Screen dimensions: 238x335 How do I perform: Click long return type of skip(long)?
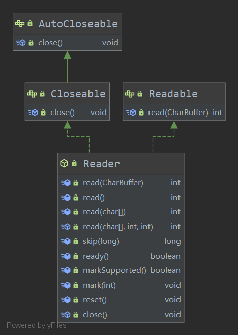pyautogui.click(x=172, y=241)
